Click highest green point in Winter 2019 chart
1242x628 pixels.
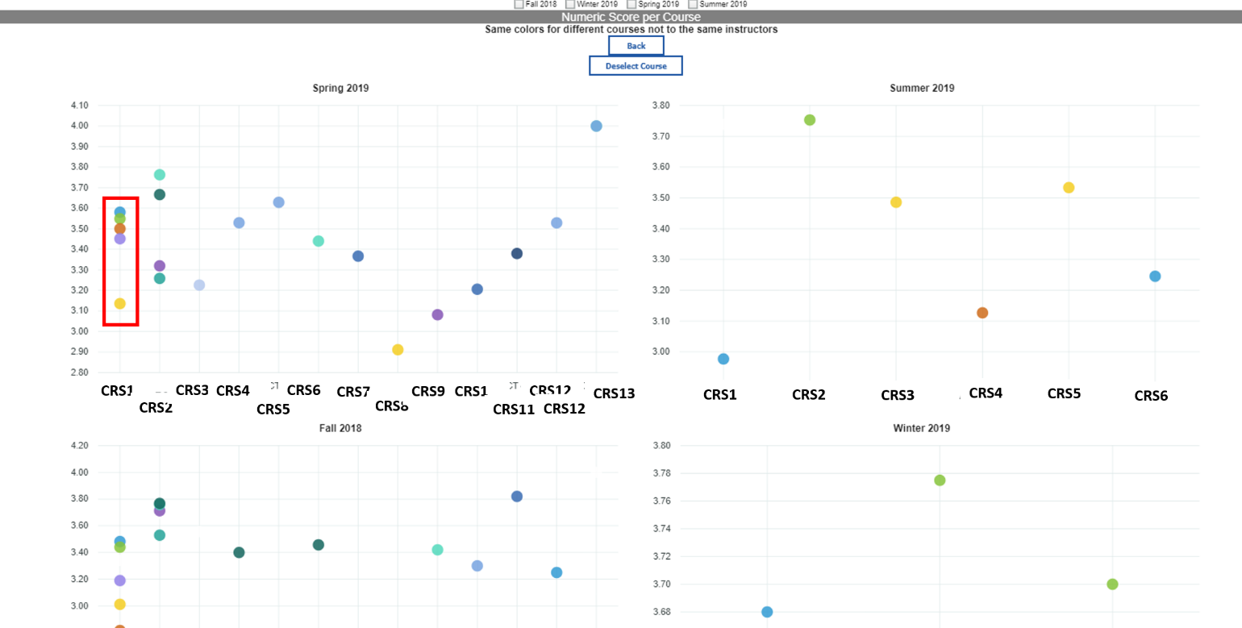click(x=940, y=480)
